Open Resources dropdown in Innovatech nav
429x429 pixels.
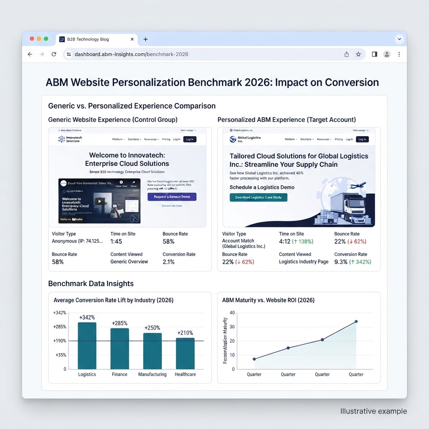click(x=152, y=139)
